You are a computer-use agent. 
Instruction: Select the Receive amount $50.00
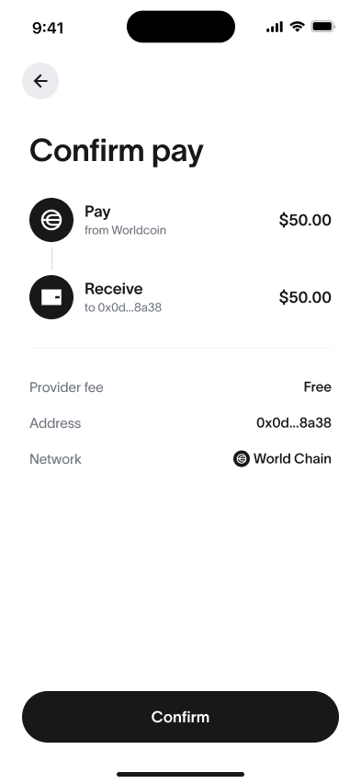(x=305, y=297)
